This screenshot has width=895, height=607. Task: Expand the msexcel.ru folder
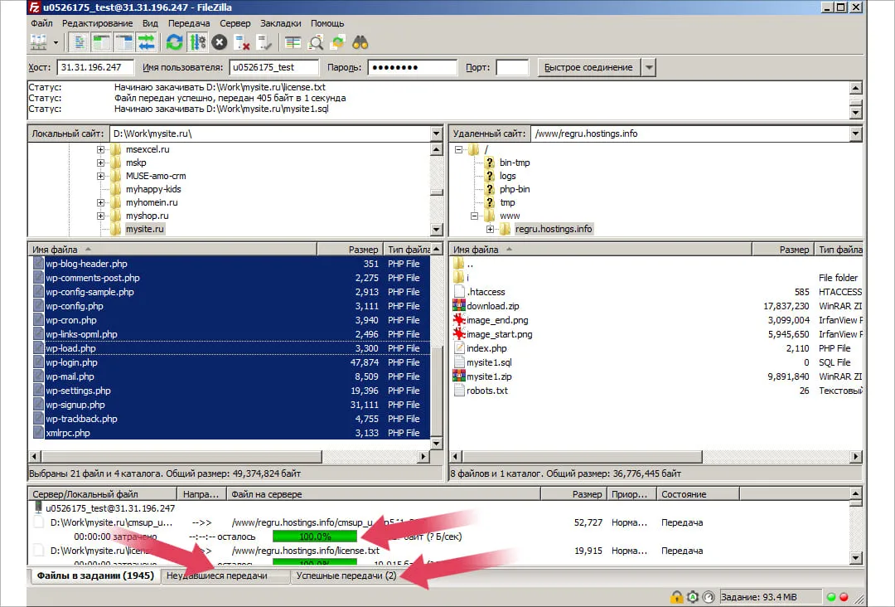(100, 149)
